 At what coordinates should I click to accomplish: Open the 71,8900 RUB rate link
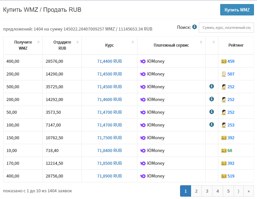109,176
